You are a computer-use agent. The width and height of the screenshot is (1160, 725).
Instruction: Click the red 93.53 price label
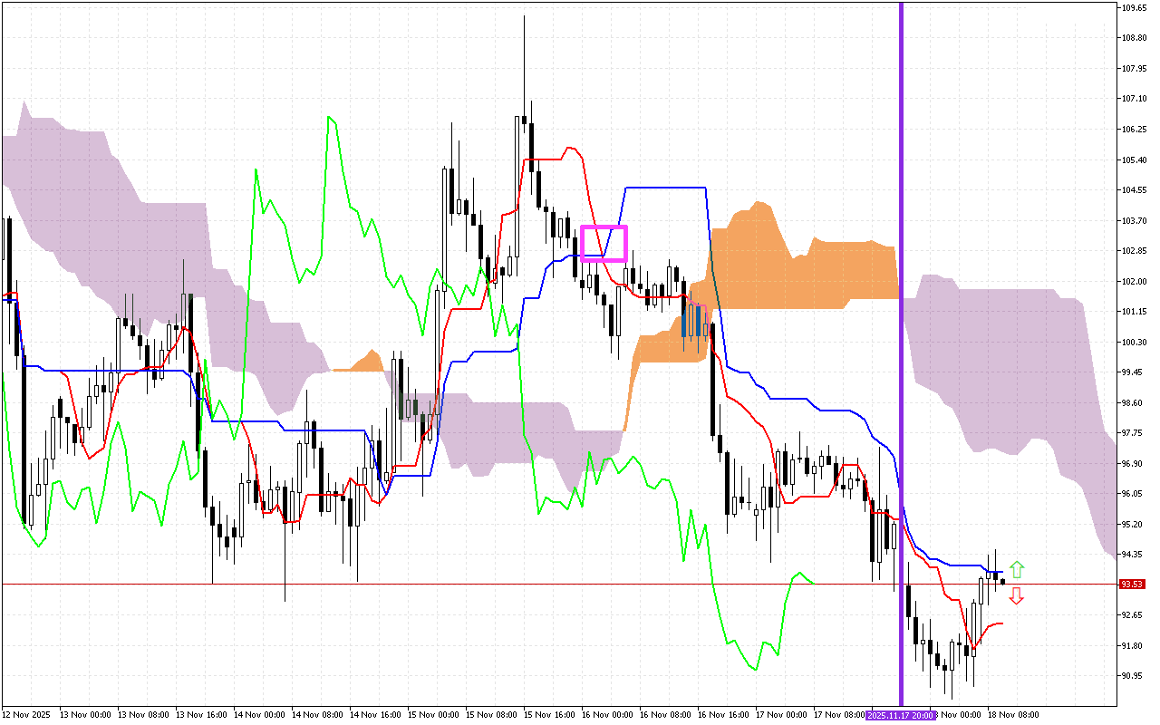(x=1131, y=585)
